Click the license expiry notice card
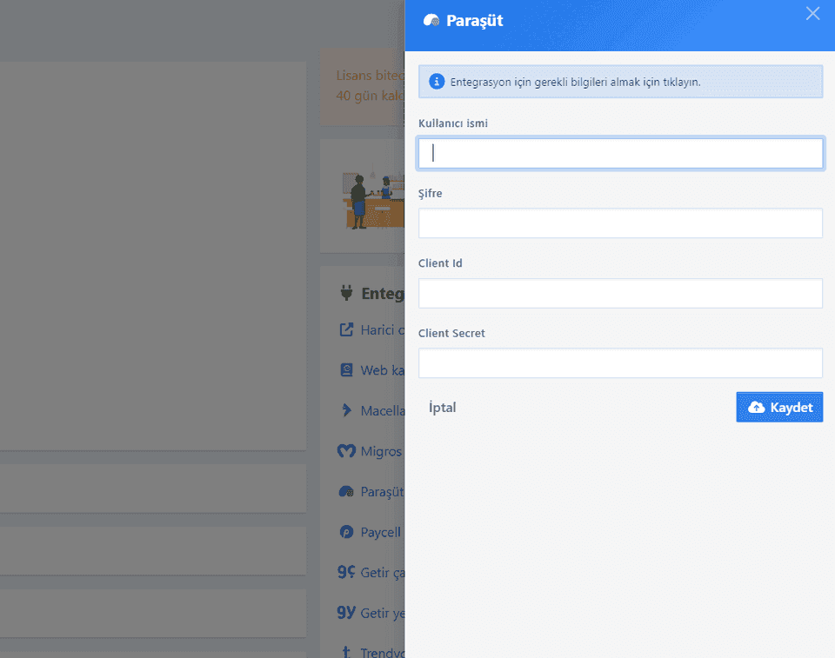This screenshot has height=658, width=835. click(x=363, y=87)
